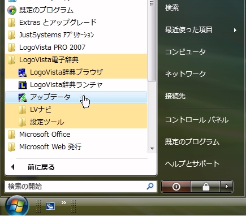Click the window switcher icon on the taskbar
246x216 pixels.
pos(50,206)
